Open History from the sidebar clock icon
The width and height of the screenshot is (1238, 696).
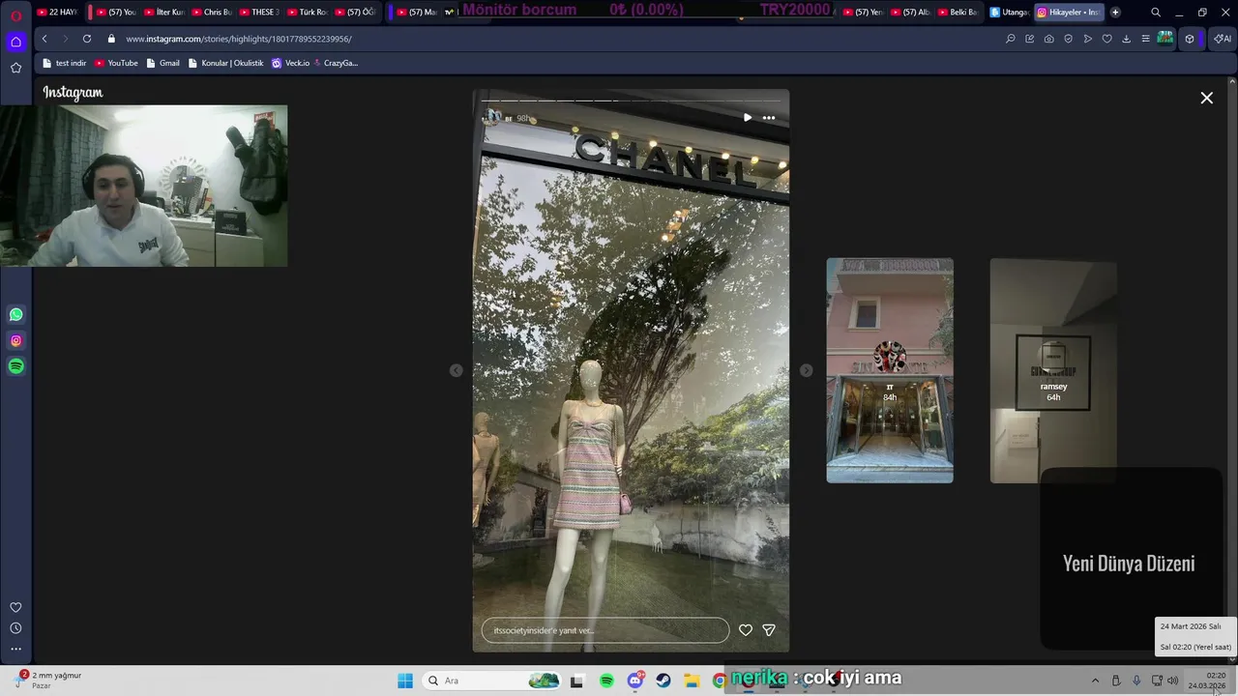[15, 628]
